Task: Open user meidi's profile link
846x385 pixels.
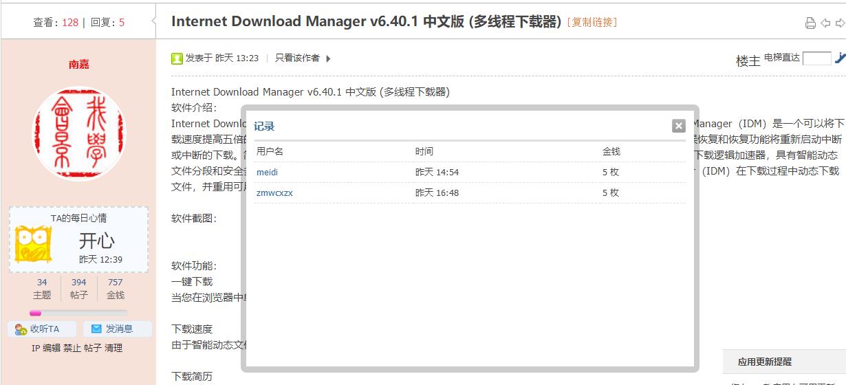Action: point(267,172)
